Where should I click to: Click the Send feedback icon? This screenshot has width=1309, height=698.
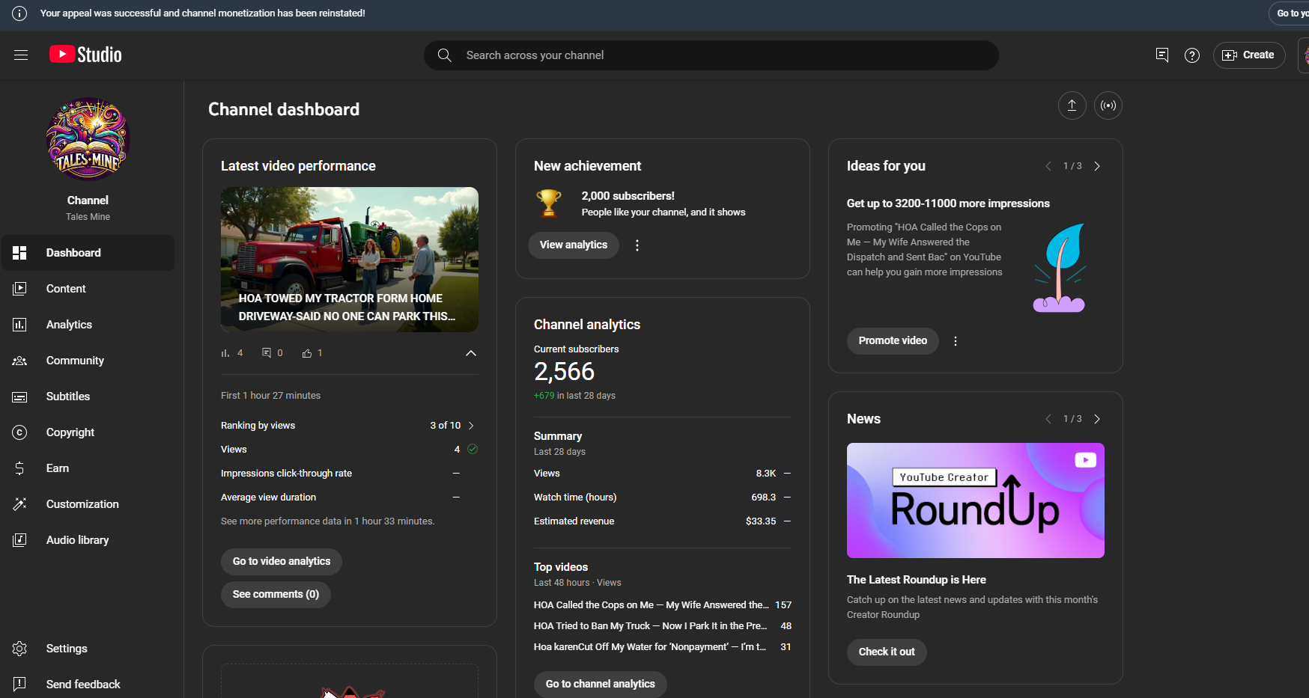pyautogui.click(x=19, y=684)
